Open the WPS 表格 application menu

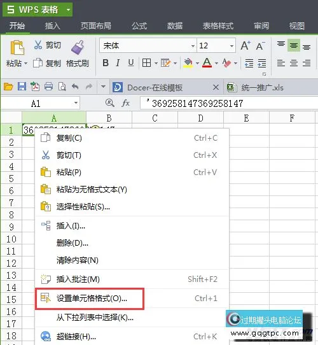coord(38,10)
